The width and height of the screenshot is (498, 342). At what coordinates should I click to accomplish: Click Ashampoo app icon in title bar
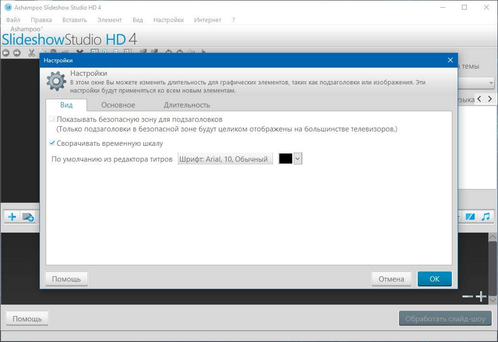[8, 7]
